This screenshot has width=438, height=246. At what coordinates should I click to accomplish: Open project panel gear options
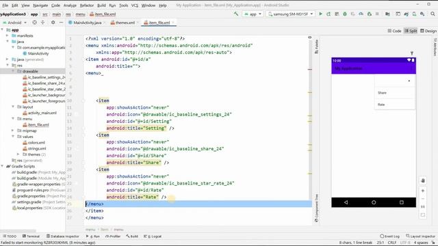pos(53,23)
